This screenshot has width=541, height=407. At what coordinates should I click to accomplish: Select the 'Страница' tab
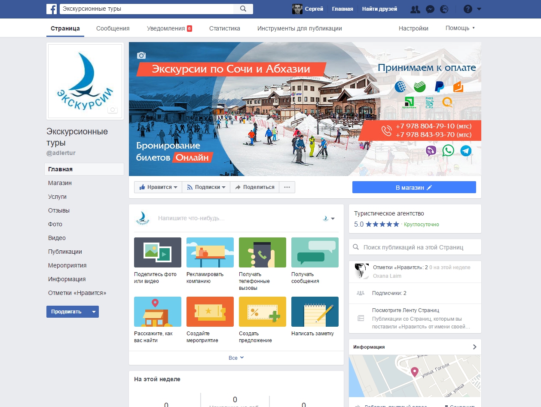pos(65,28)
